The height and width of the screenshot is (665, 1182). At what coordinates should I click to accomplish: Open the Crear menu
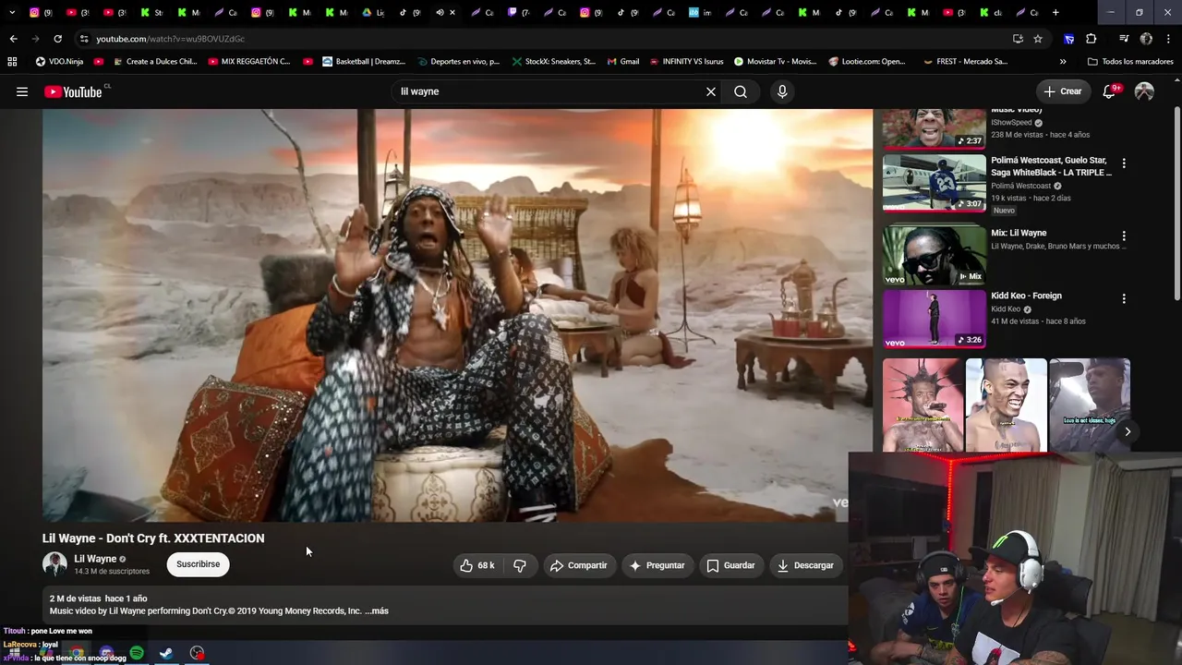1063,91
